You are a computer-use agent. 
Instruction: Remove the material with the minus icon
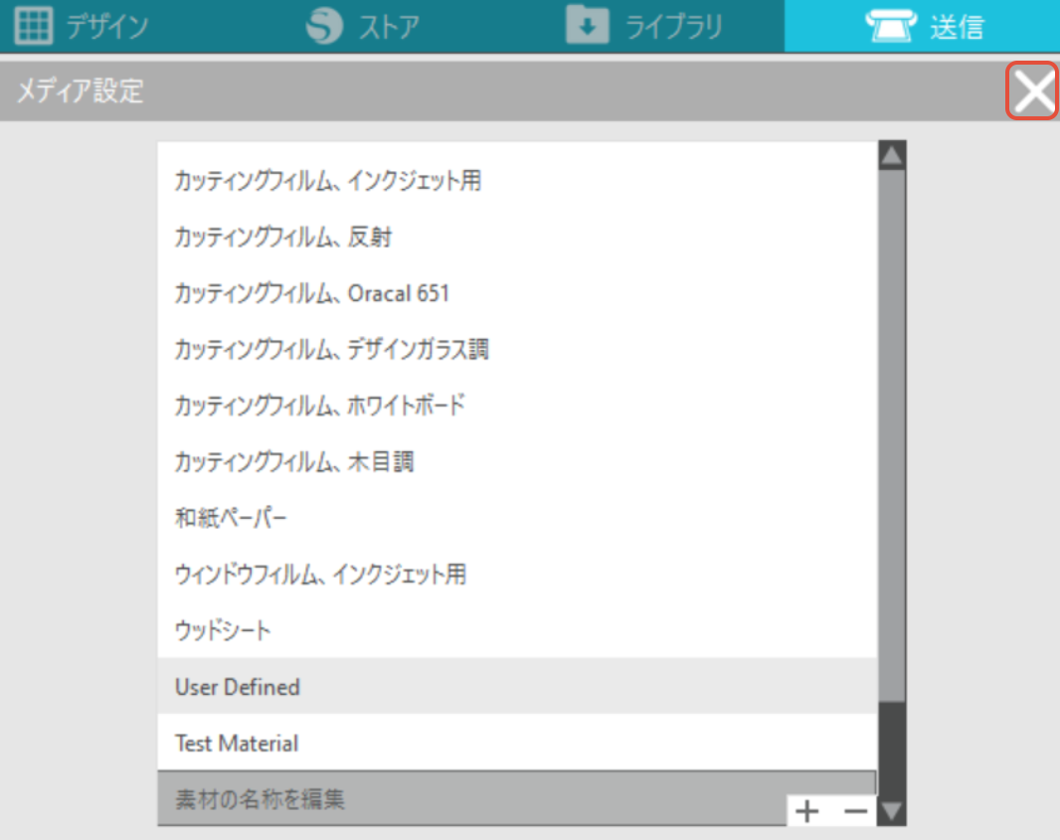click(x=856, y=811)
